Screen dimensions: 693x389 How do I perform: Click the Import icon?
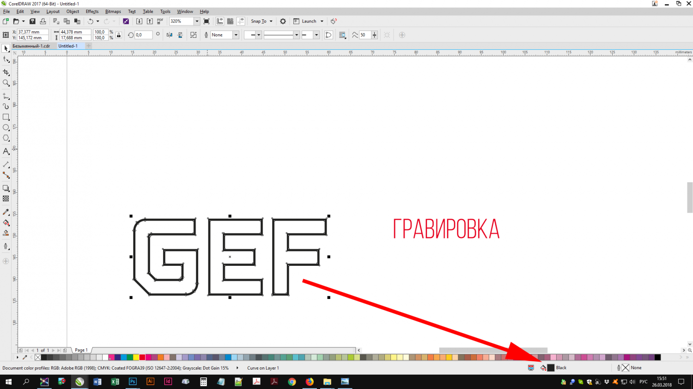(139, 21)
